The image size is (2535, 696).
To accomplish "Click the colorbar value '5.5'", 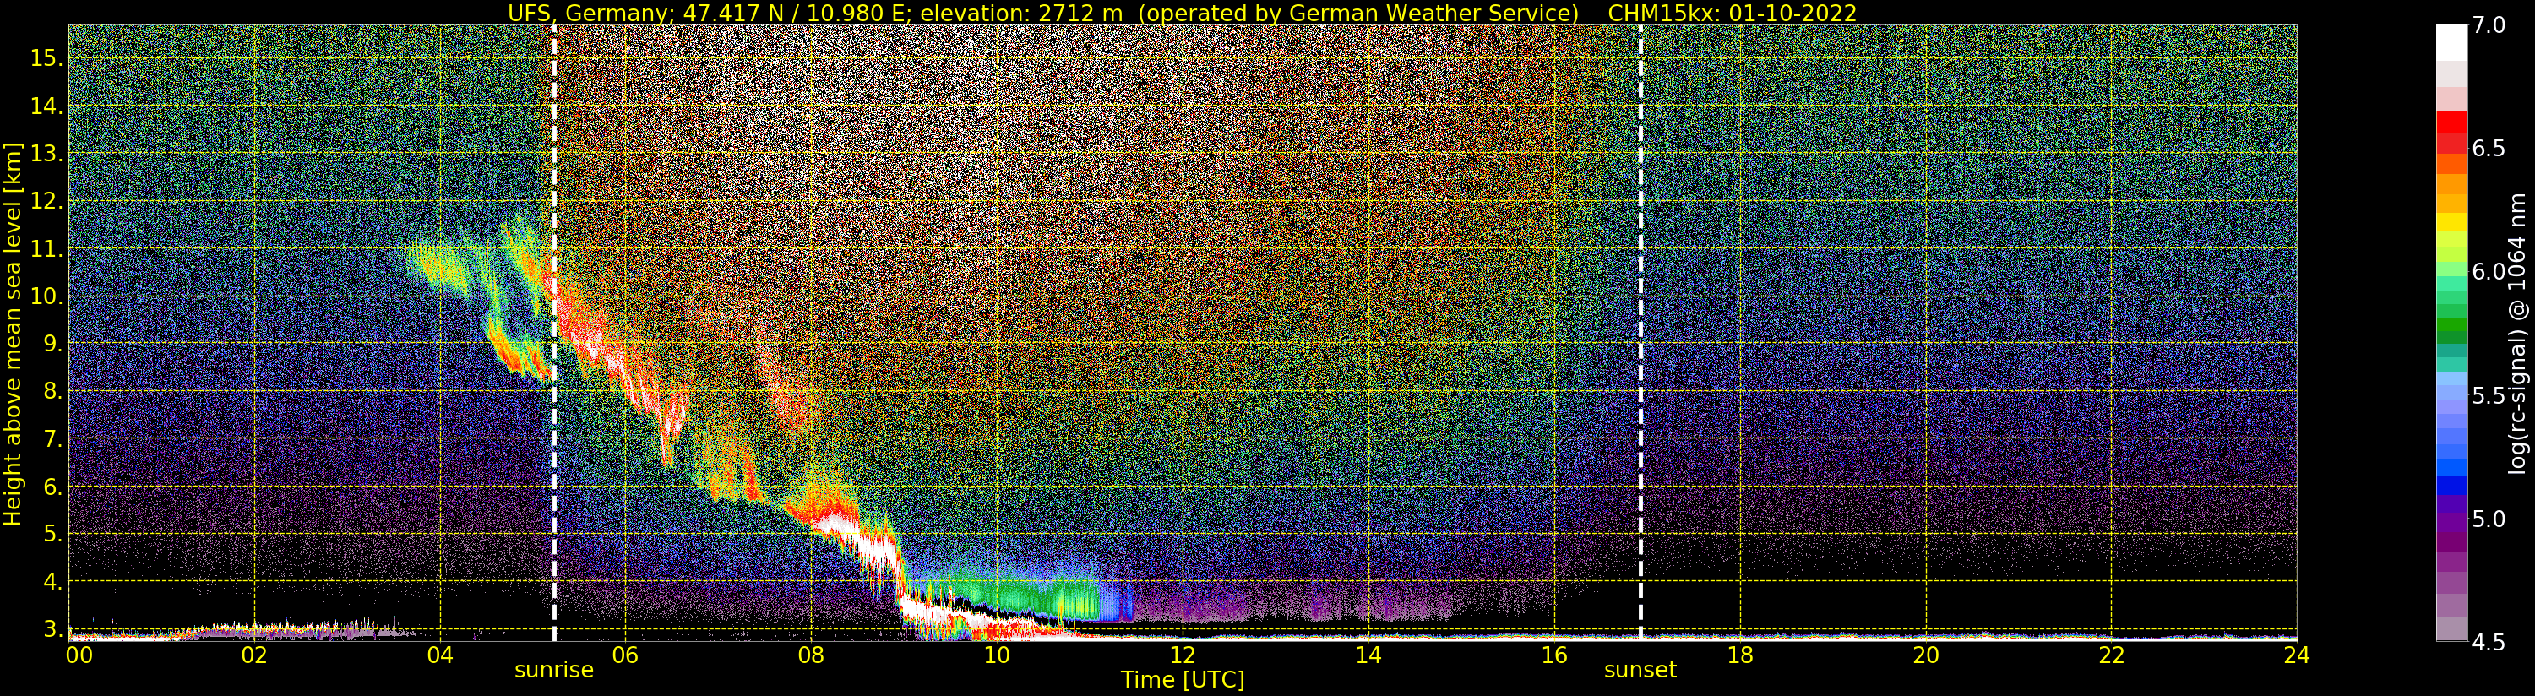I will click(x=2489, y=396).
